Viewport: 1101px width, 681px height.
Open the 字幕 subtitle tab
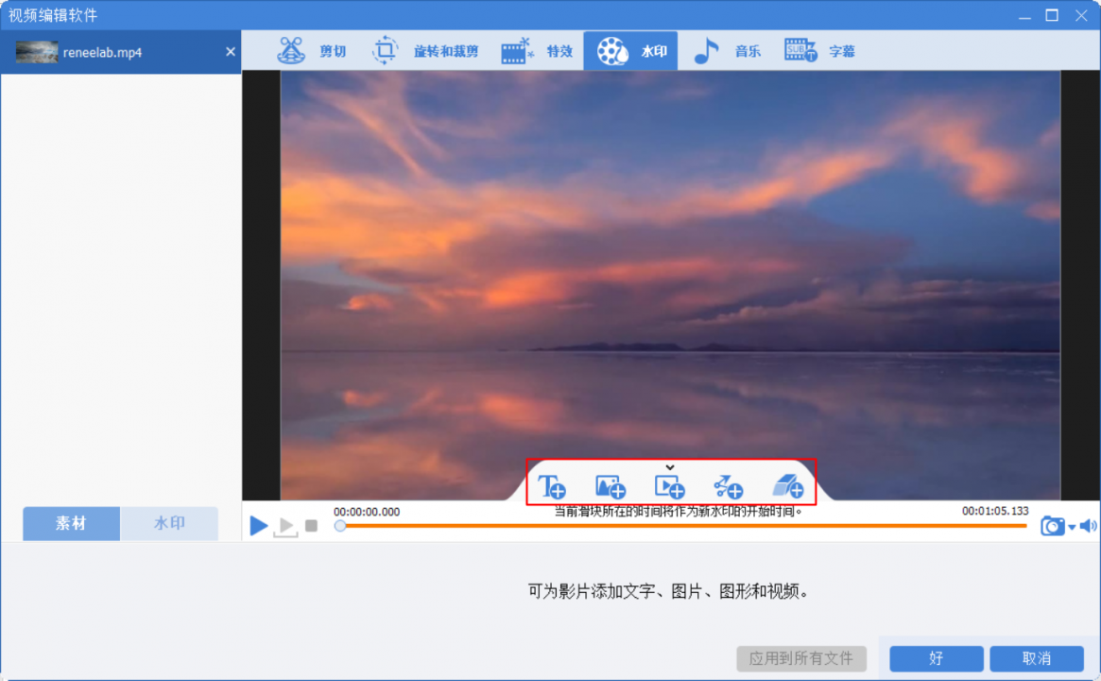point(819,51)
